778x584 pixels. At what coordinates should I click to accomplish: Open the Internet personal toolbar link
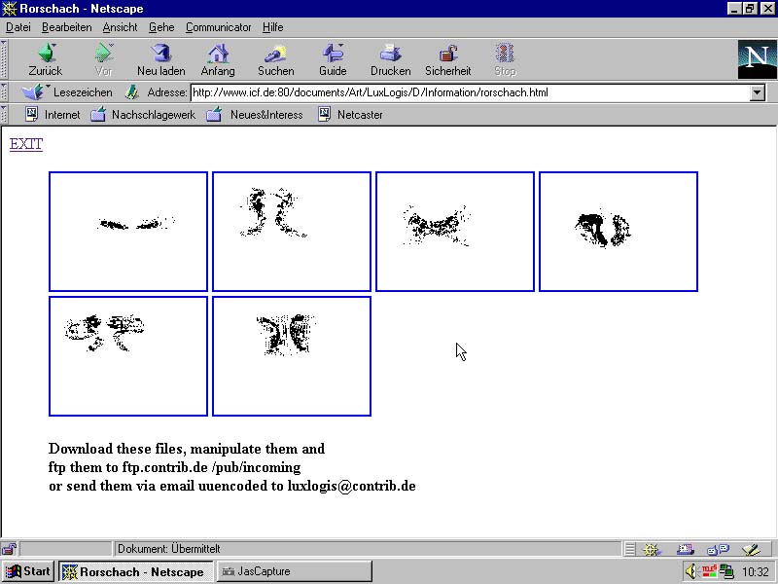coord(53,115)
